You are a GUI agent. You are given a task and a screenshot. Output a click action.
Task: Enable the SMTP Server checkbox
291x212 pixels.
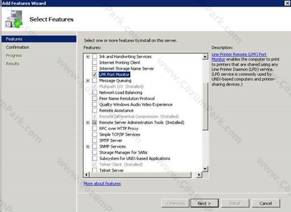(x=95, y=141)
